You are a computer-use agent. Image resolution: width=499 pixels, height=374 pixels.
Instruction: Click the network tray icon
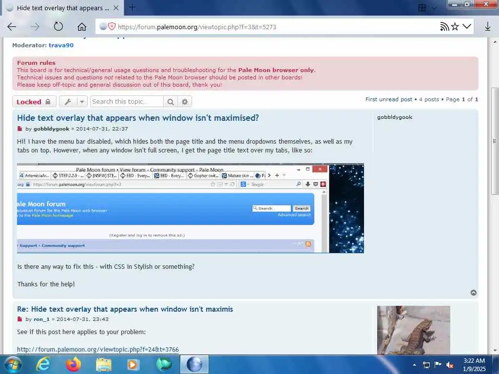[x=426, y=365]
